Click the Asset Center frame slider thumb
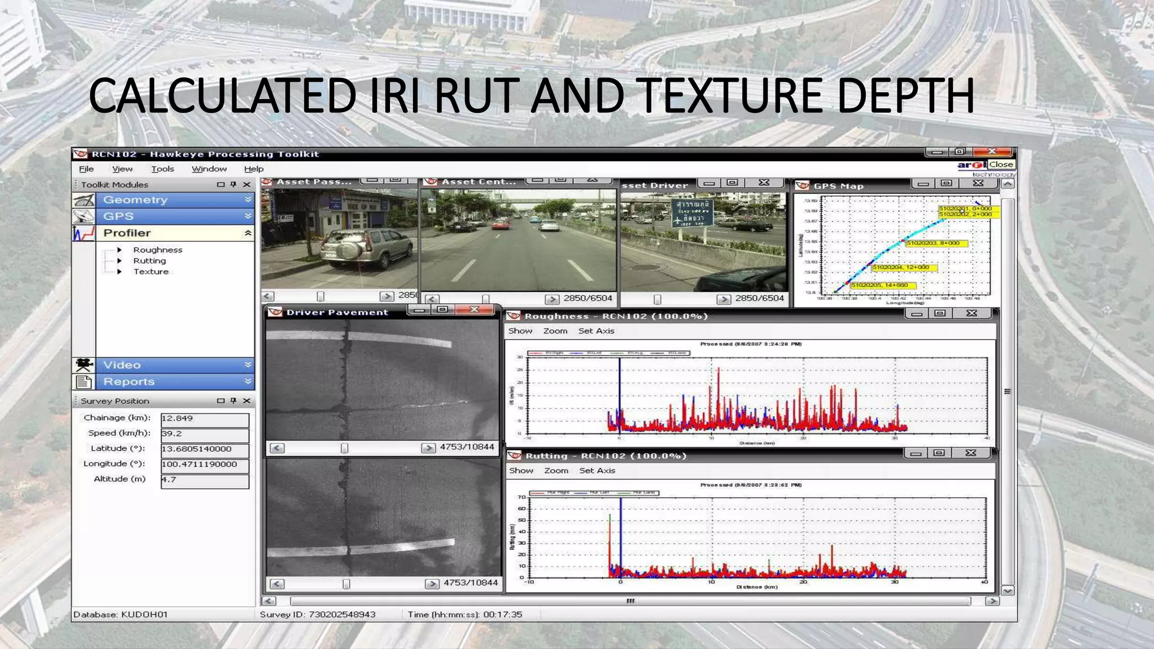This screenshot has width=1154, height=649. [486, 299]
